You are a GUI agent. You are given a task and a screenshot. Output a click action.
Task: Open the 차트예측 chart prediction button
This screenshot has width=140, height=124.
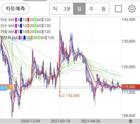[15, 9]
